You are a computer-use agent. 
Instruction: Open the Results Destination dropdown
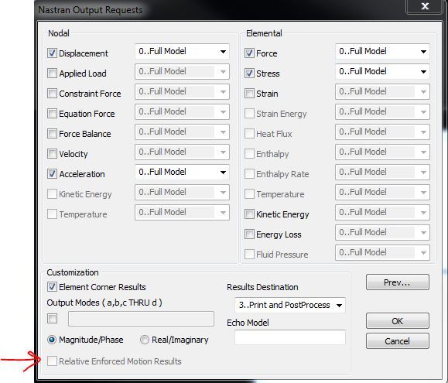point(290,305)
